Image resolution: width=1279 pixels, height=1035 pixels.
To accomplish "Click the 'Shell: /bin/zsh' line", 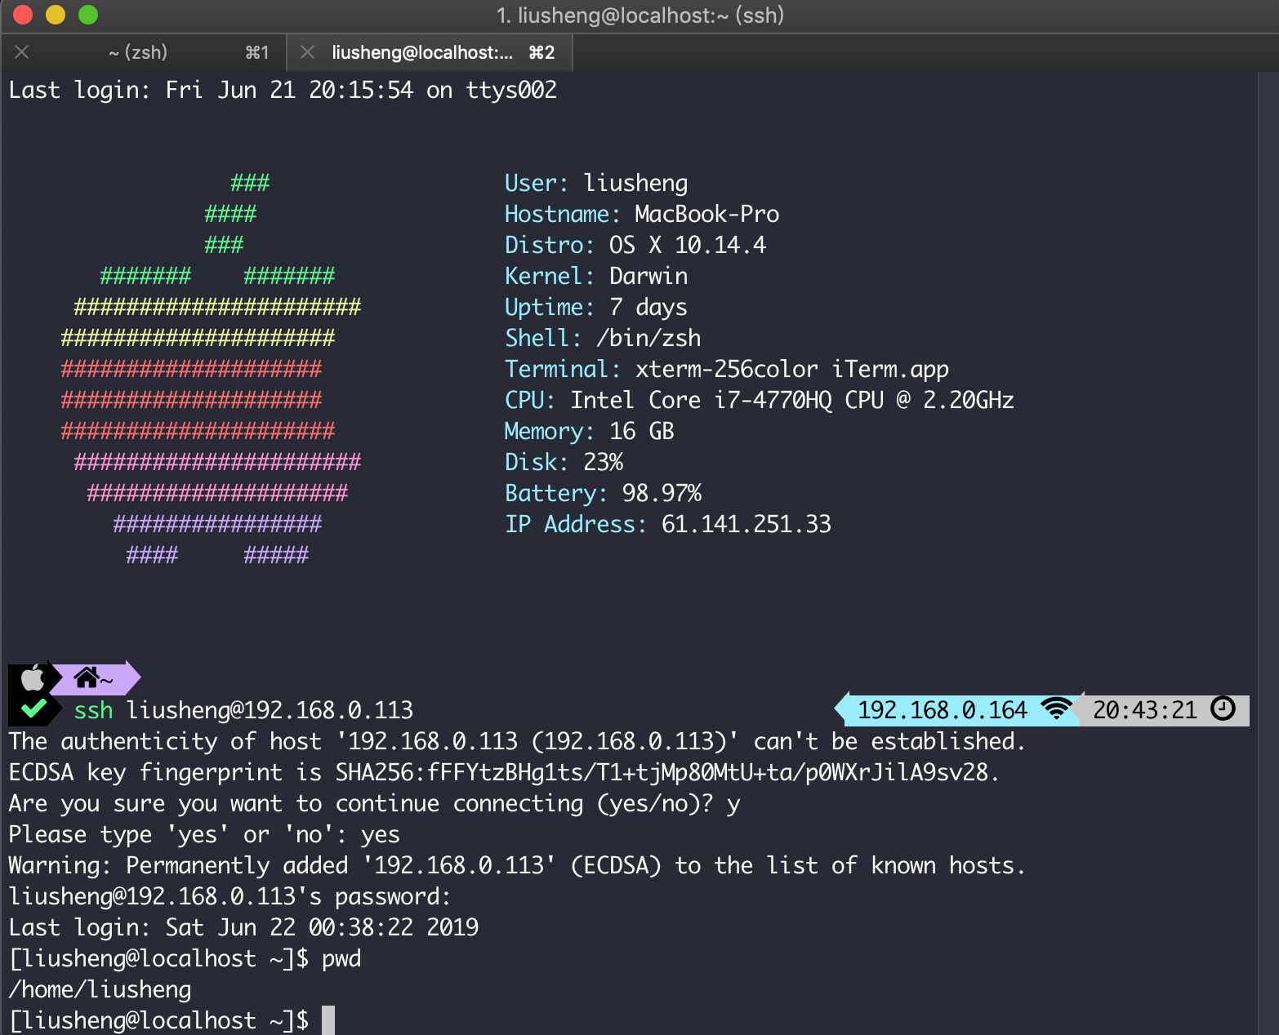I will click(x=603, y=338).
